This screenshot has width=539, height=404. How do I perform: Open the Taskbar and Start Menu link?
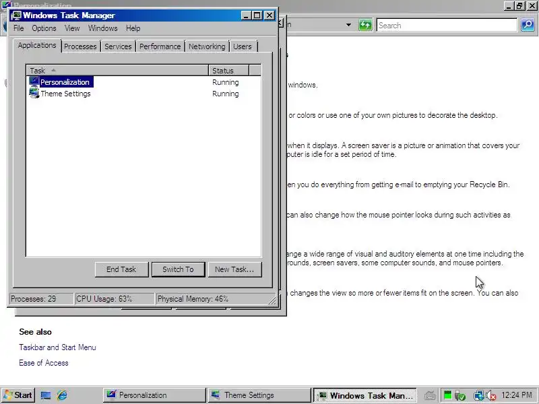(57, 347)
